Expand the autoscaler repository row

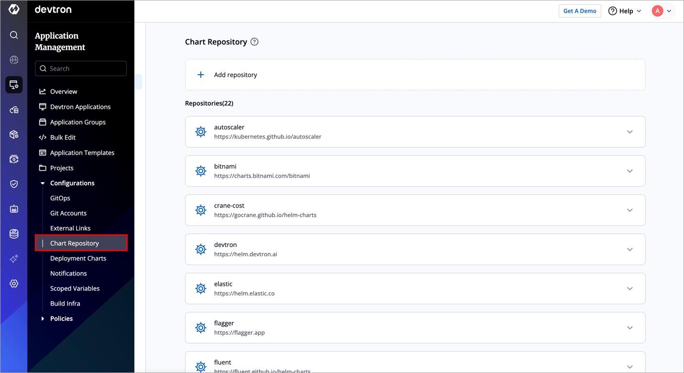[630, 132]
